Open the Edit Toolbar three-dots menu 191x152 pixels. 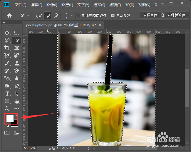pos(17,109)
